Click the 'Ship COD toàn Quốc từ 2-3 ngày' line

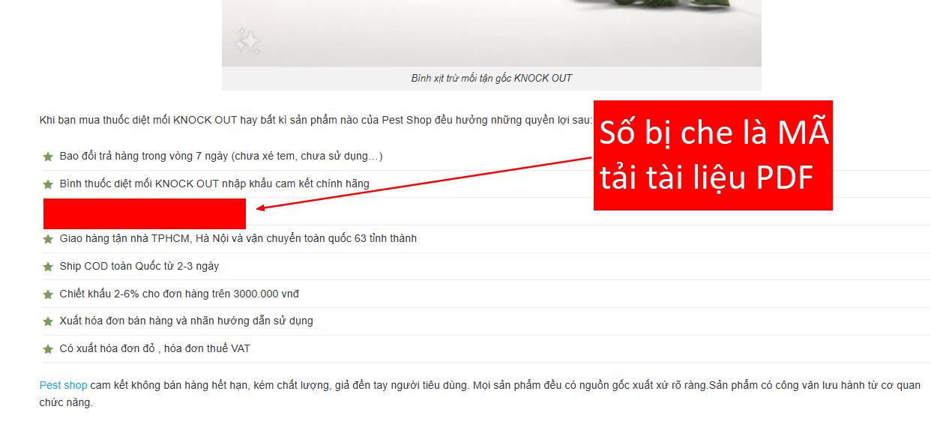pos(139,266)
